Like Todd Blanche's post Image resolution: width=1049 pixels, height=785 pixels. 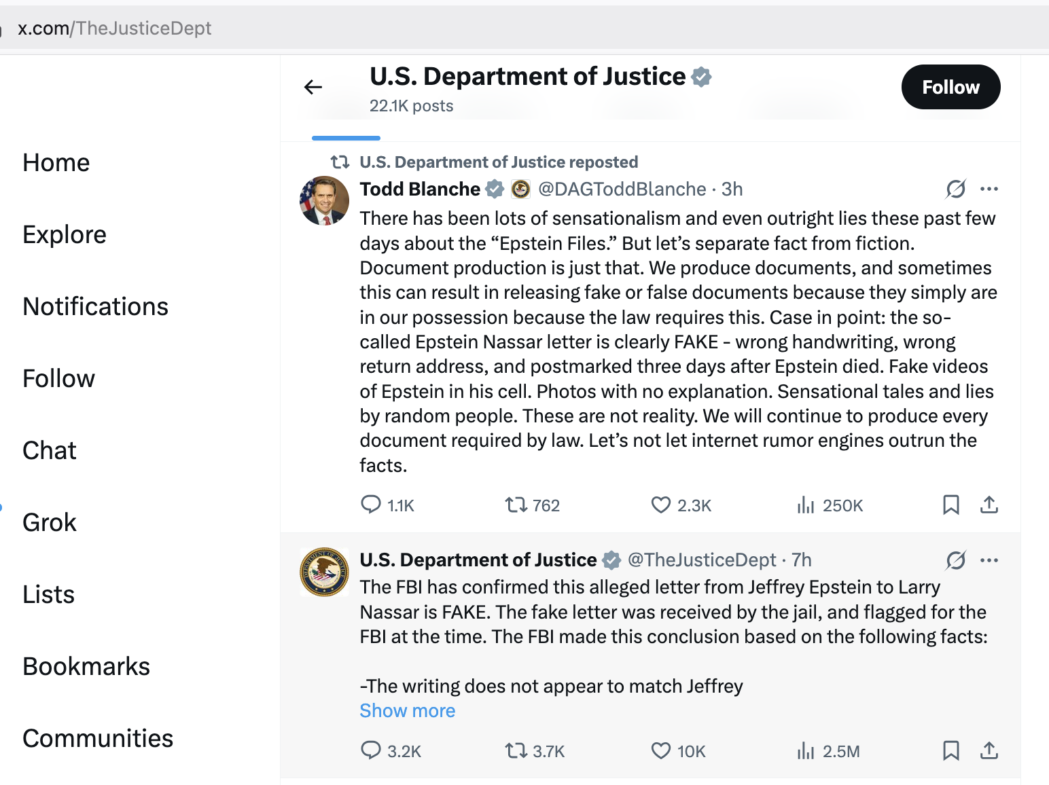pyautogui.click(x=661, y=505)
